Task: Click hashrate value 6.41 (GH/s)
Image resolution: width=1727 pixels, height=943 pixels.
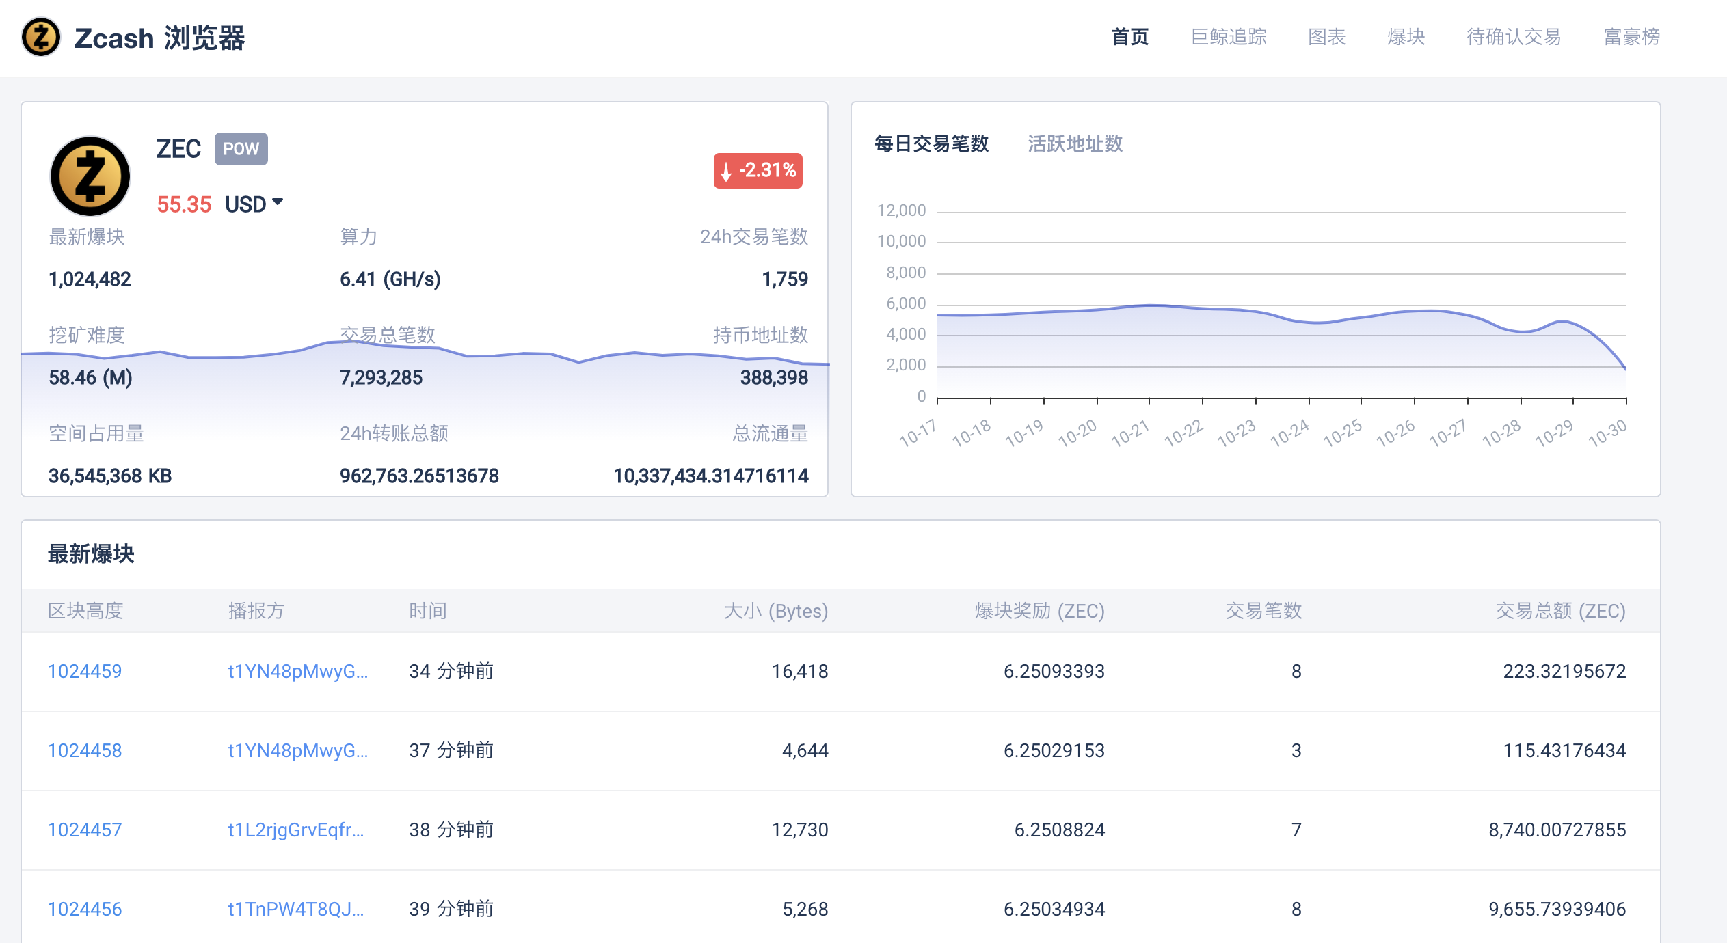Action: (x=390, y=279)
